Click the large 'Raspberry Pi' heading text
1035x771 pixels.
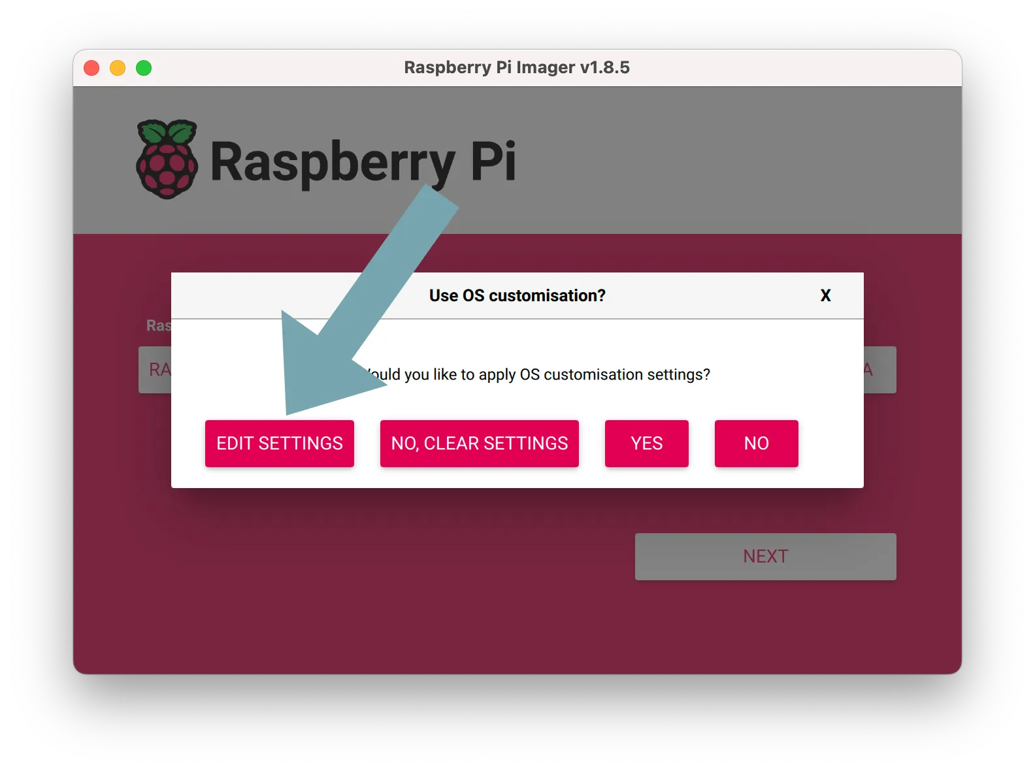tap(363, 162)
